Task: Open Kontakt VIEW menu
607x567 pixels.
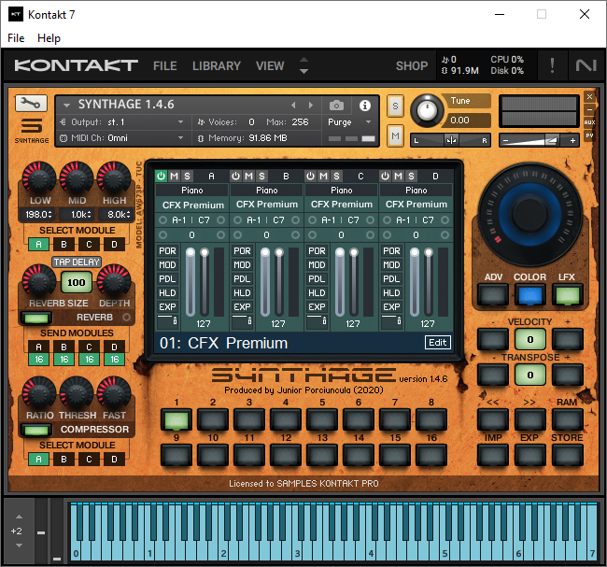Action: (x=270, y=65)
